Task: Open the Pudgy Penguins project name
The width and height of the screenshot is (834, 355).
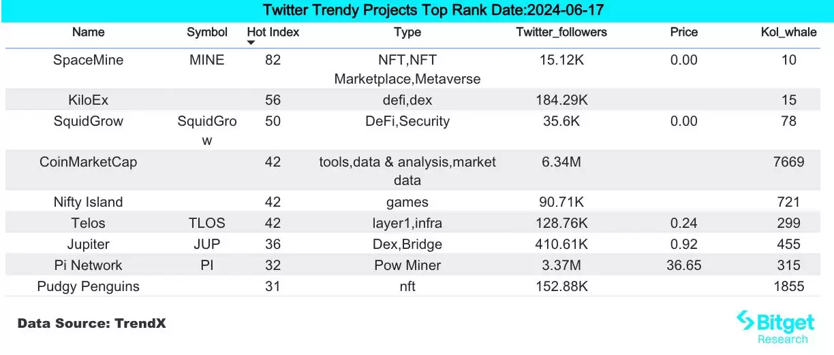Action: [88, 286]
